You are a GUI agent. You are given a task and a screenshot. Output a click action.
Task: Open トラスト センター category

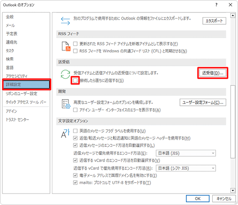pyautogui.click(x=26, y=120)
